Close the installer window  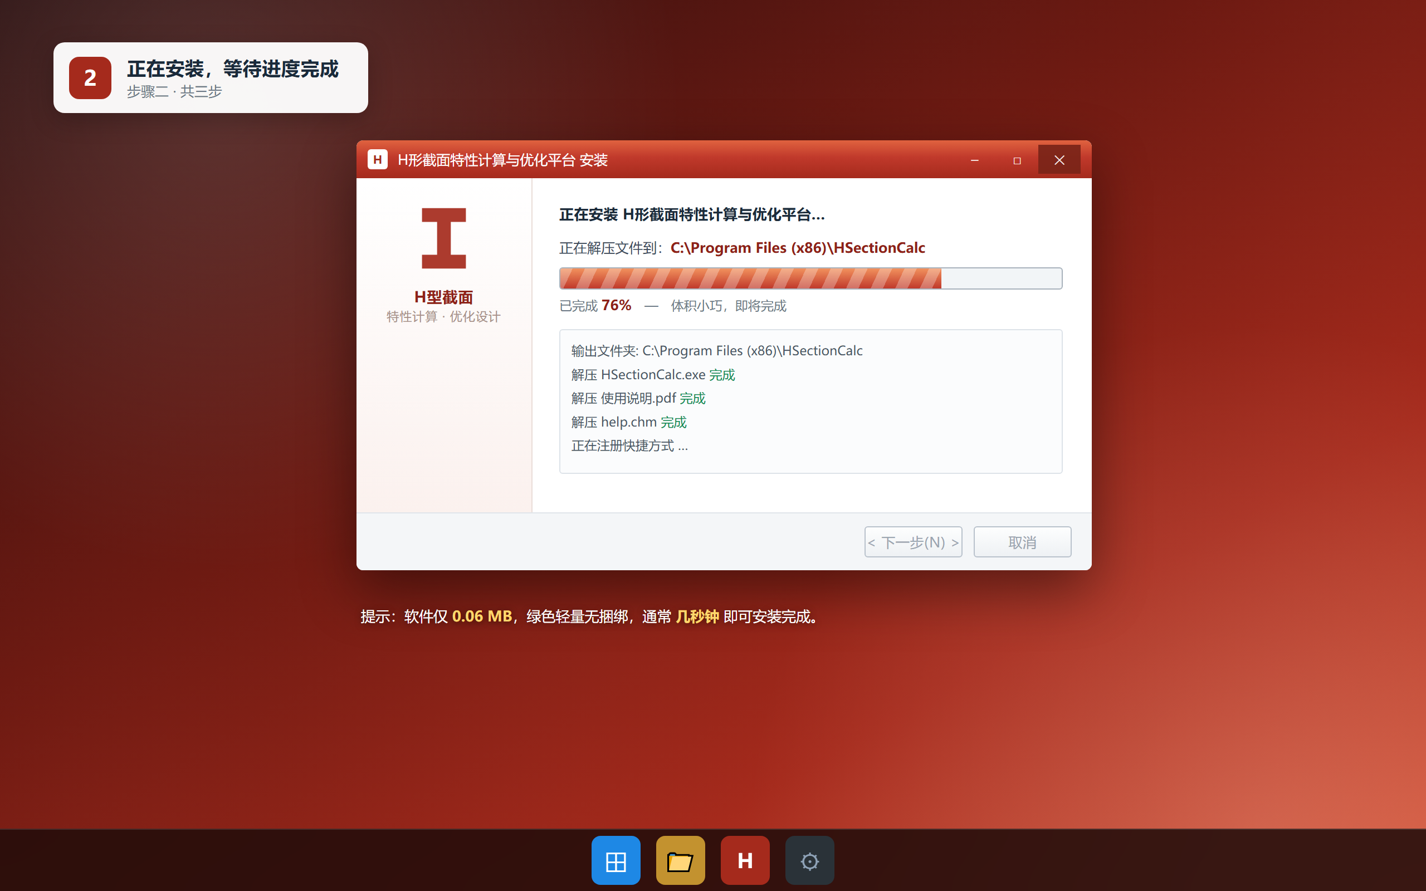[x=1059, y=160]
